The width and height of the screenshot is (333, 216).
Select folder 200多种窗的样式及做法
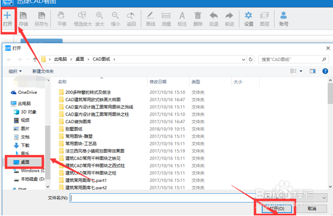pyautogui.click(x=85, y=92)
